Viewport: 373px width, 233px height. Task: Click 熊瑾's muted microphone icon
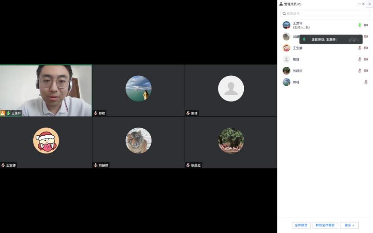(360, 59)
